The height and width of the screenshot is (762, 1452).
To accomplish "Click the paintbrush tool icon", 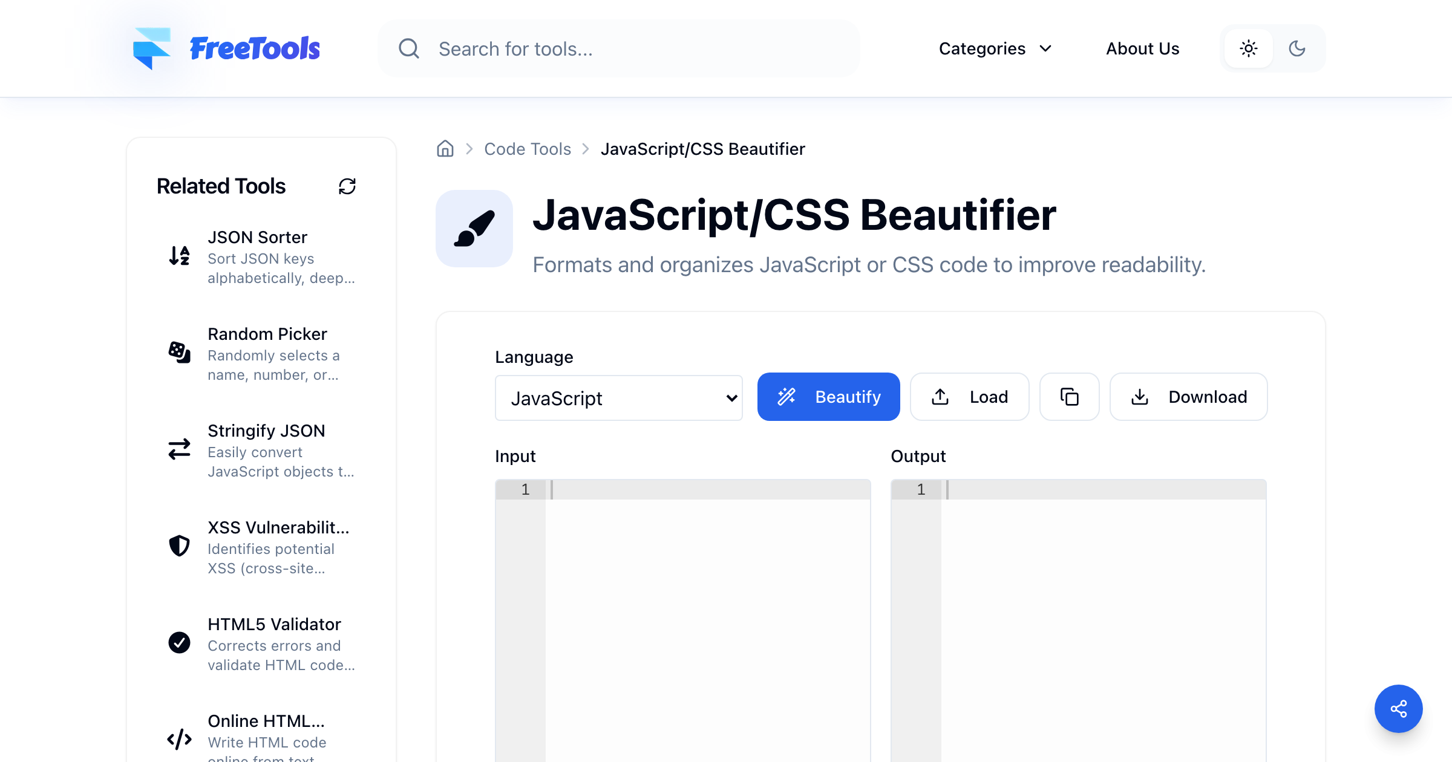I will (474, 229).
